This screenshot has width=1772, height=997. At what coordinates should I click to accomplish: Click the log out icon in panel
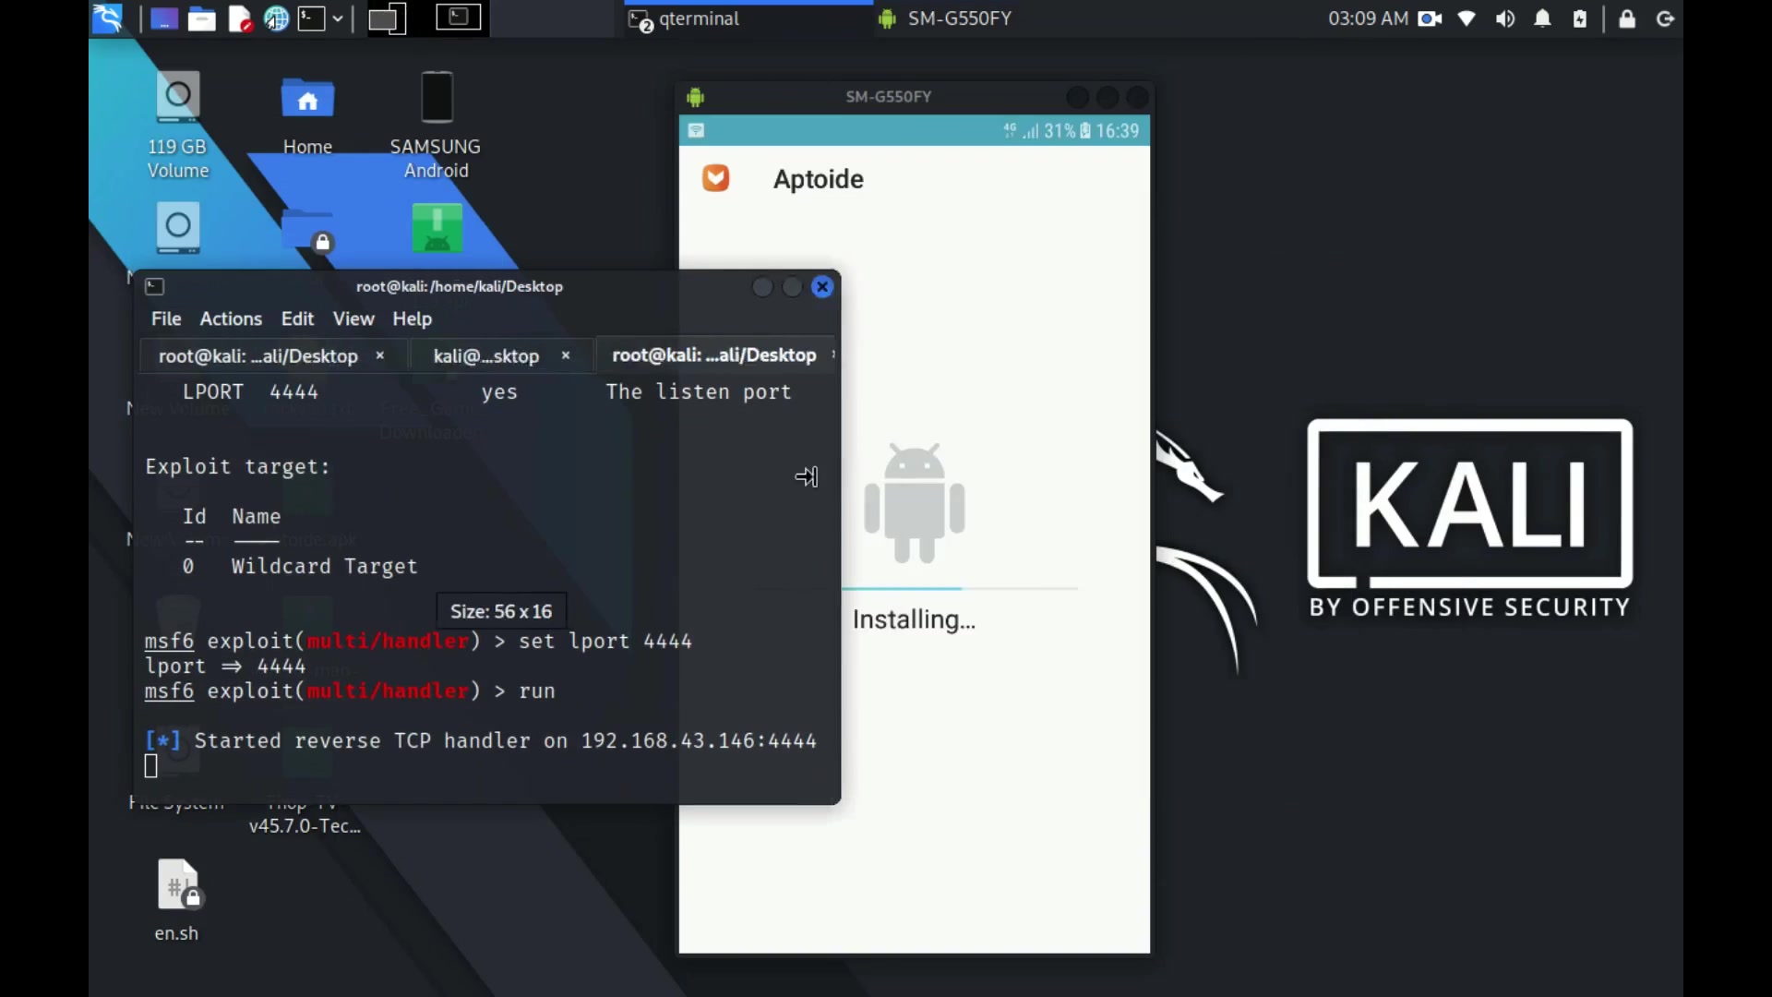tap(1666, 18)
